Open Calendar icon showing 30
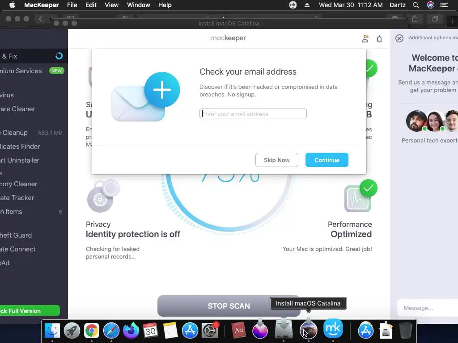Screen dimensions: 458x343 click(150, 331)
